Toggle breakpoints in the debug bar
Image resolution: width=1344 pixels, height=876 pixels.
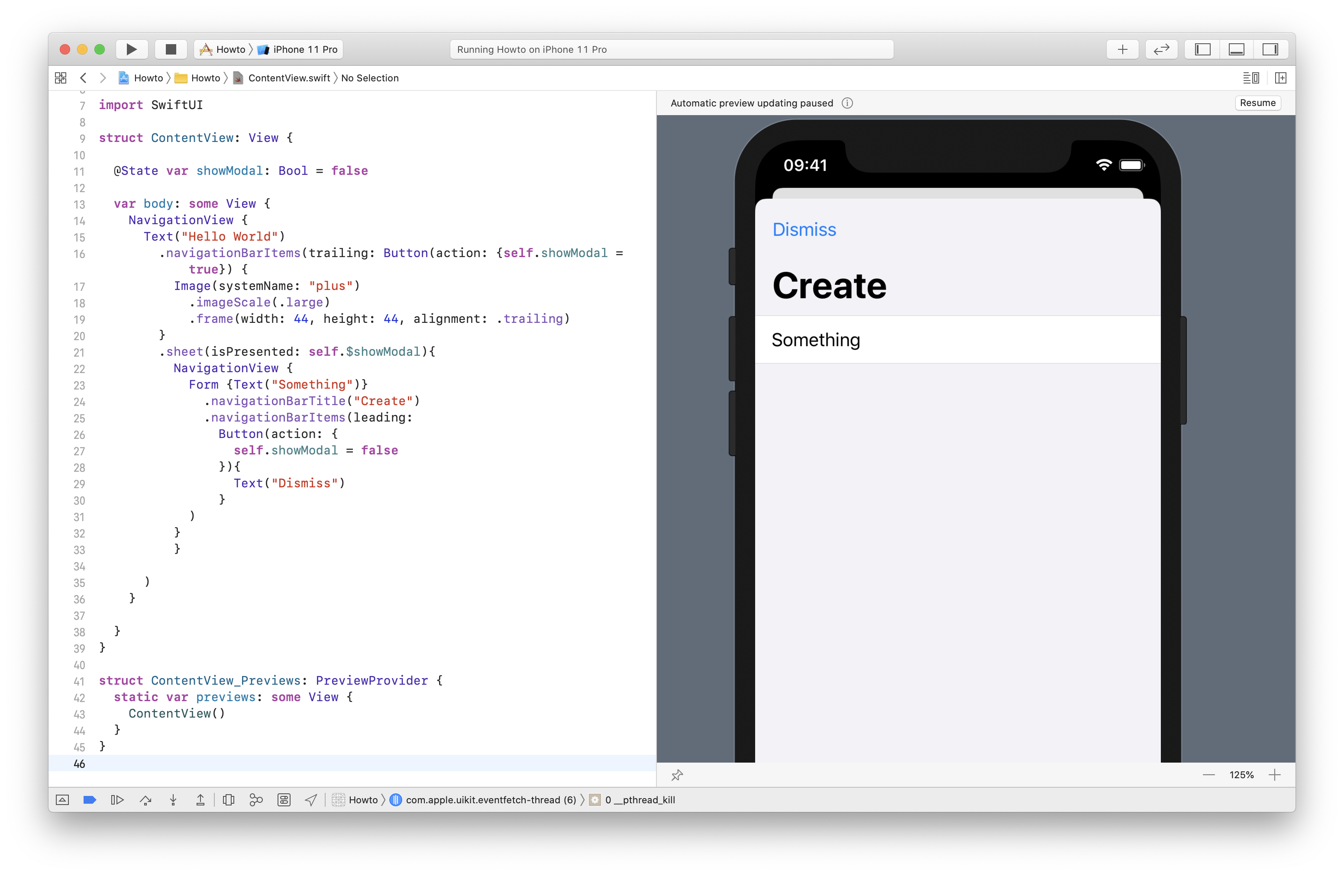(x=89, y=800)
